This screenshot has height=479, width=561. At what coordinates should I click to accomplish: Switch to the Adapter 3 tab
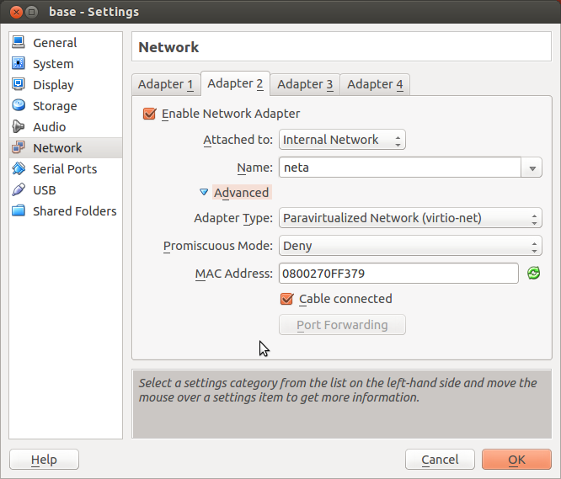[305, 84]
